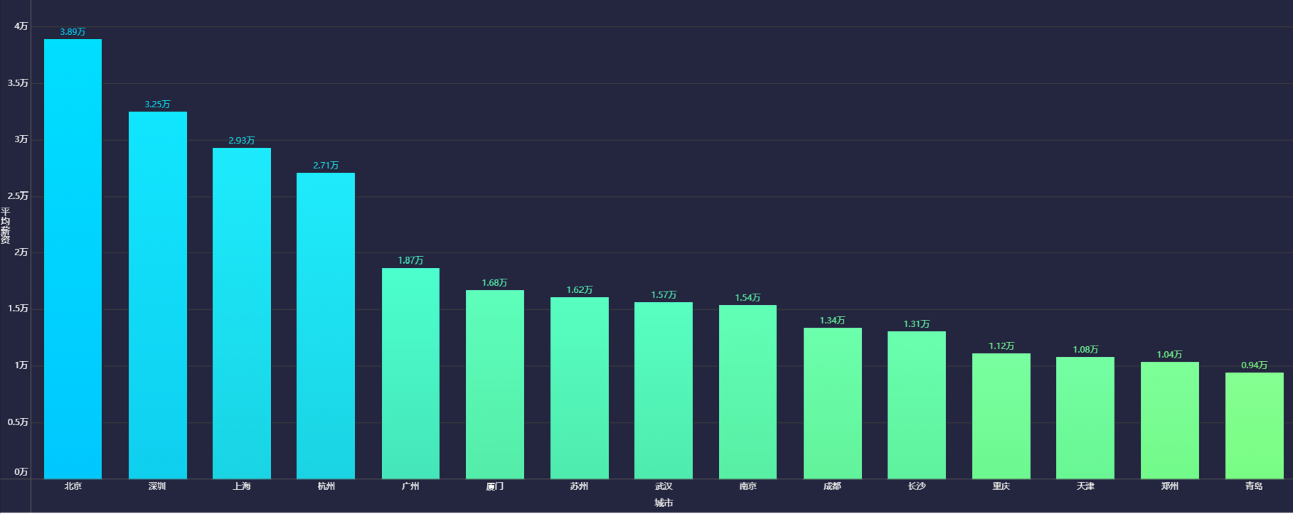Click the 城市 x-axis title
This screenshot has height=514, width=1293.
coord(664,503)
